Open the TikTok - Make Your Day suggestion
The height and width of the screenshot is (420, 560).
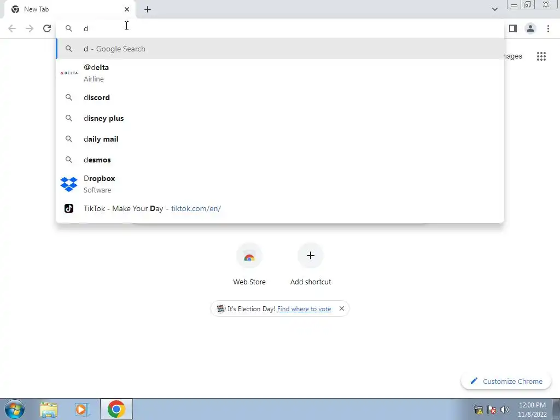[x=280, y=208]
